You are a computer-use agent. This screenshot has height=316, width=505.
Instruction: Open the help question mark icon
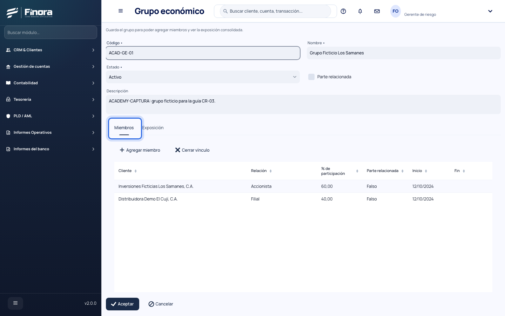tap(343, 11)
